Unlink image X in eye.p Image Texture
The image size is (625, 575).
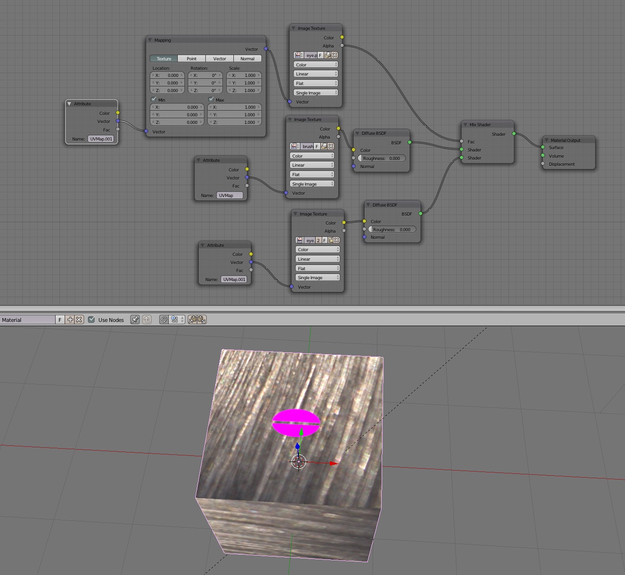pyautogui.click(x=335, y=55)
